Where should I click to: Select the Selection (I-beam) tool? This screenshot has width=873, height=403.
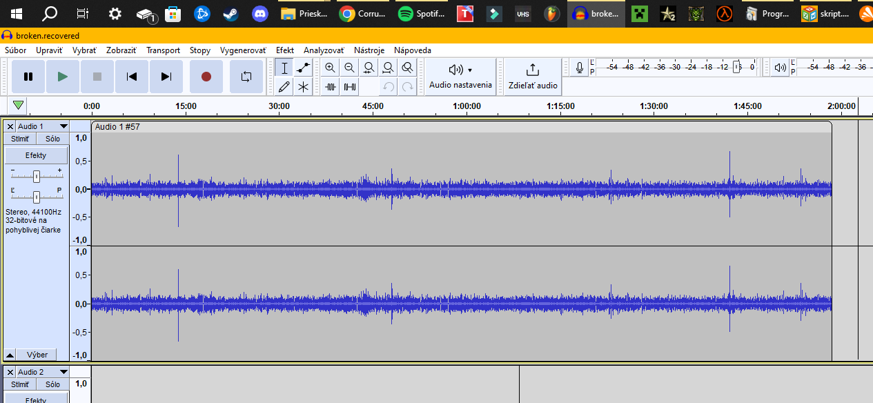click(x=284, y=68)
